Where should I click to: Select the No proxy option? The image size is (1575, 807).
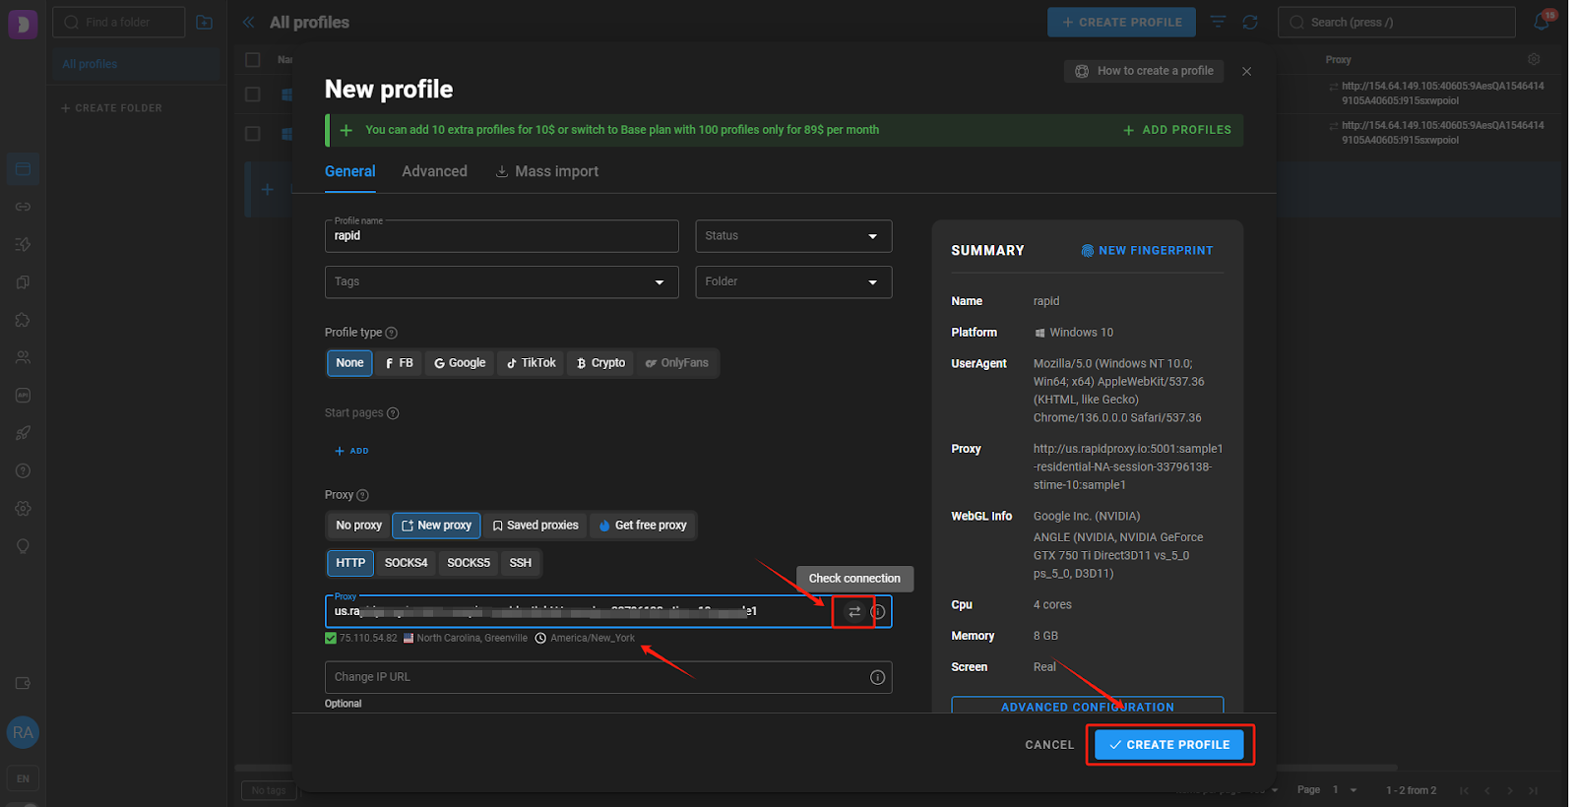coord(358,526)
